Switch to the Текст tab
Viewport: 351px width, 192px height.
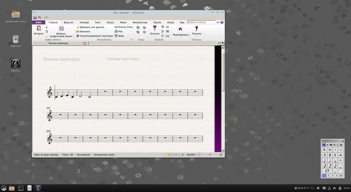[98, 23]
